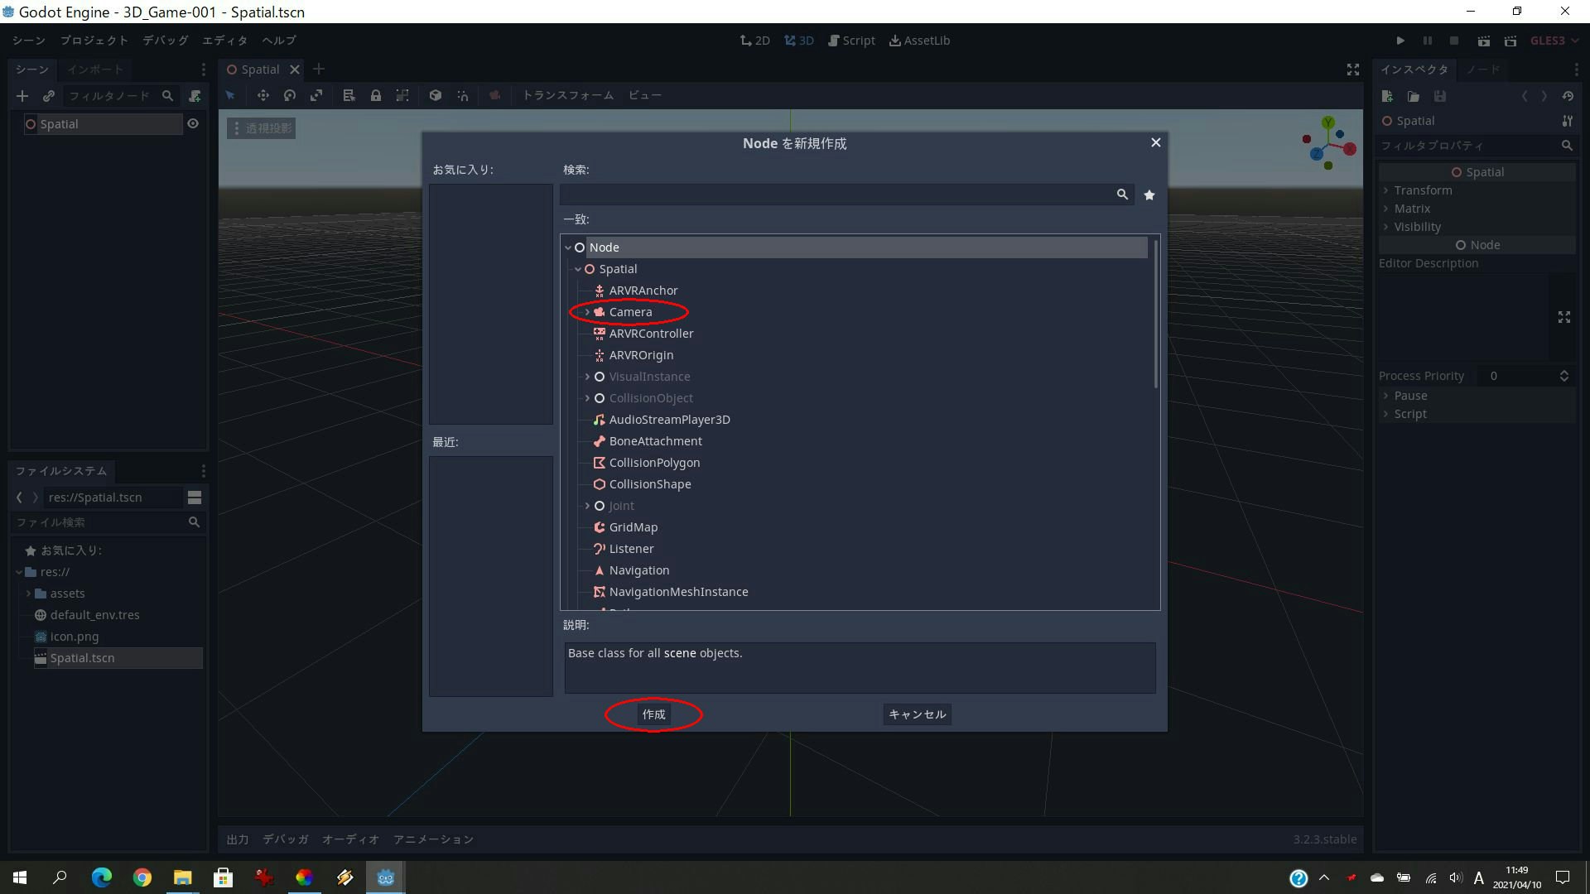
Task: Click the 検索 search input field
Action: pos(836,195)
